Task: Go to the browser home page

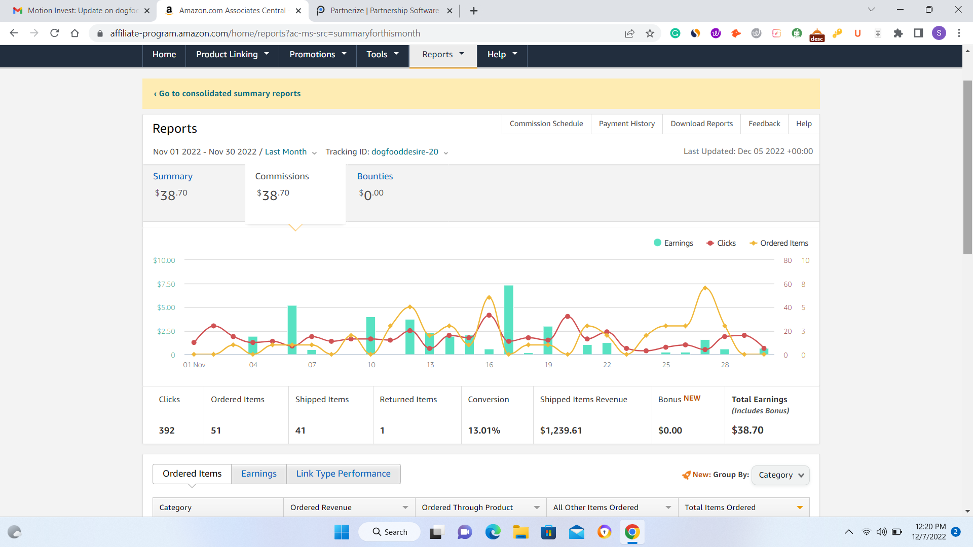Action: point(74,33)
